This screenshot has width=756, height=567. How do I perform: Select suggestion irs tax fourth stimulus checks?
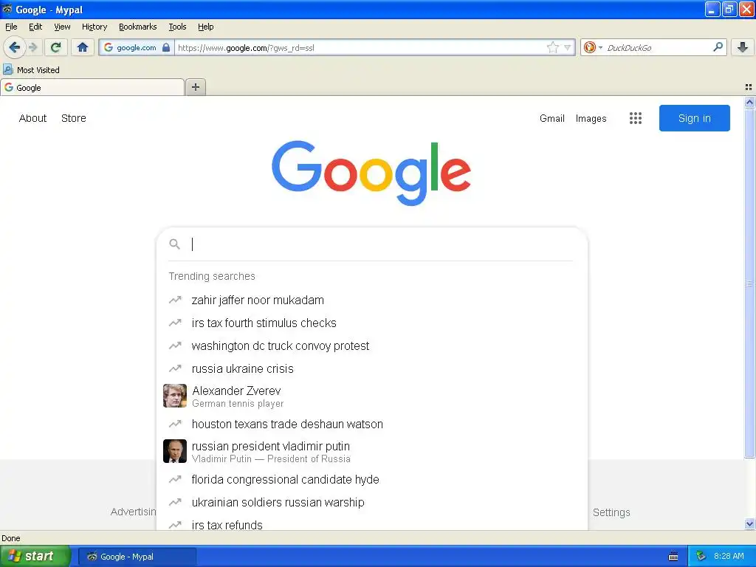point(372,323)
